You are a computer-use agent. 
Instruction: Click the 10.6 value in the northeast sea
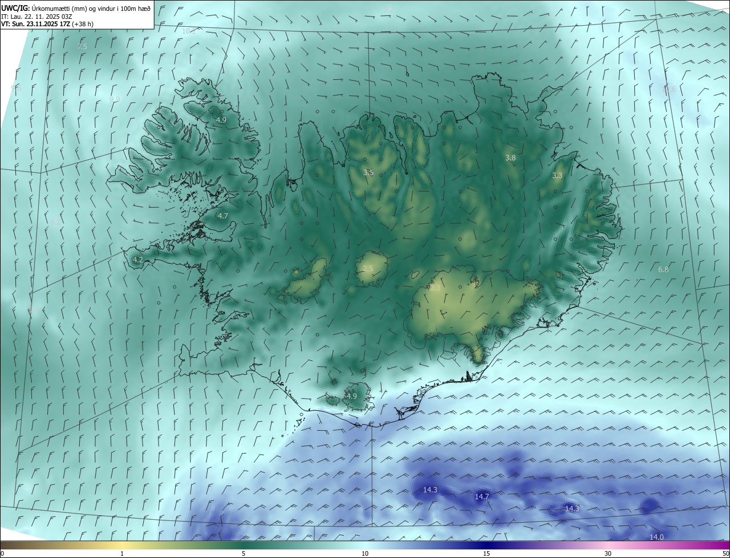668,90
